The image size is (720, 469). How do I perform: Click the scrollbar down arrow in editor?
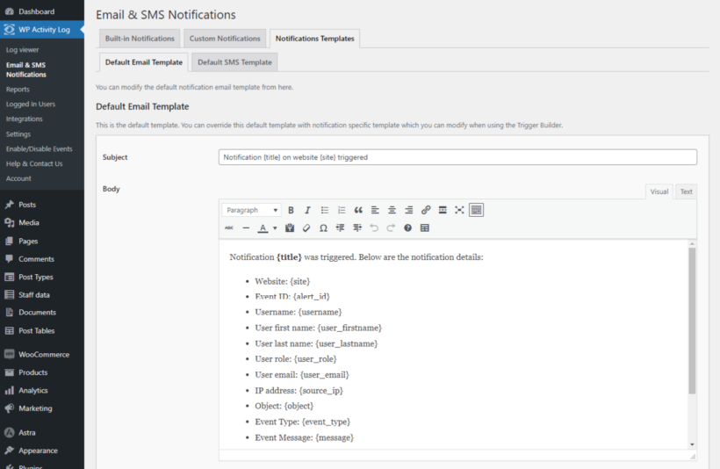(692, 444)
